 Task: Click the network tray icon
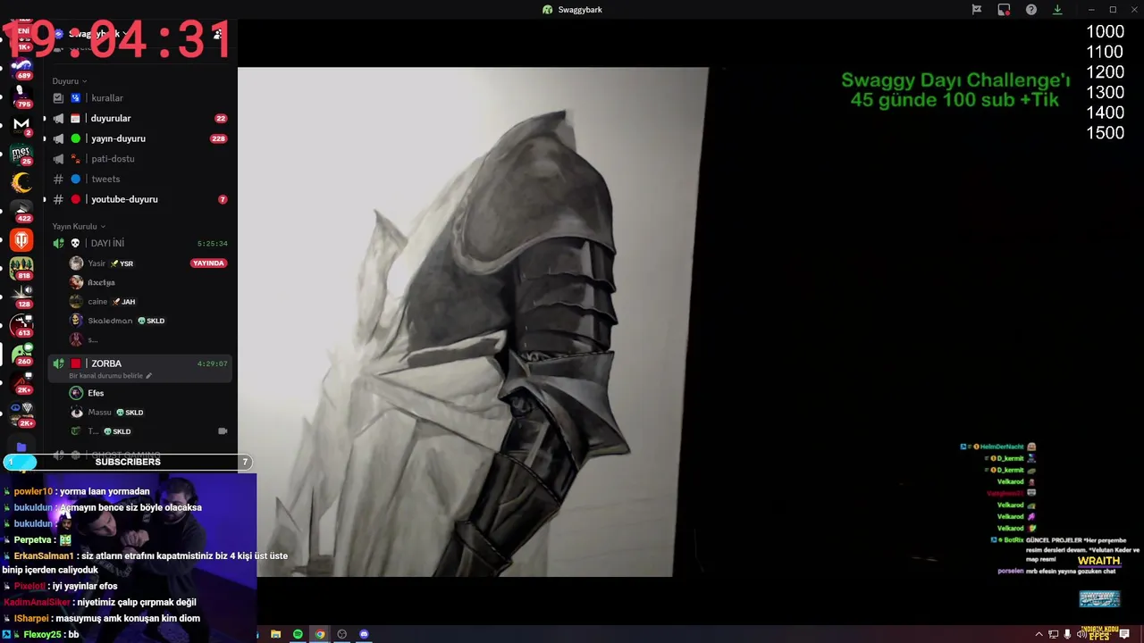point(1054,634)
